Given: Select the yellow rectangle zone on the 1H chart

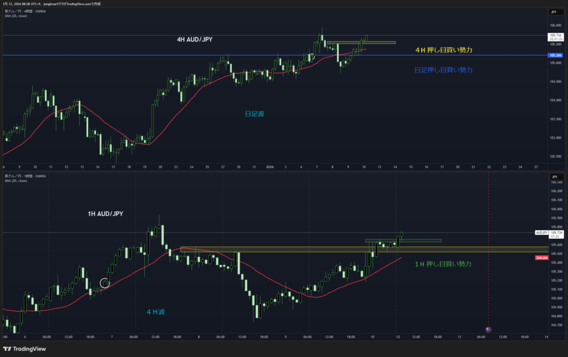Looking at the screenshot, I should 277,249.
